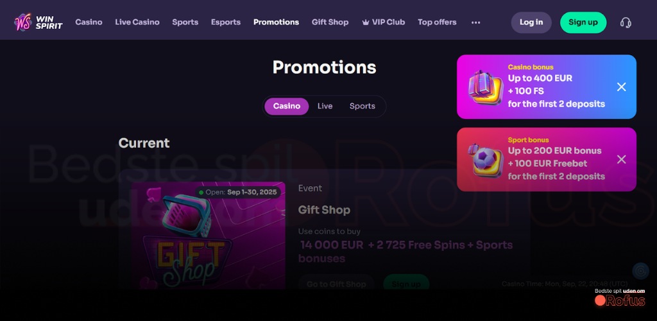Click the Win Spirit logo
This screenshot has height=321, width=657.
(38, 22)
